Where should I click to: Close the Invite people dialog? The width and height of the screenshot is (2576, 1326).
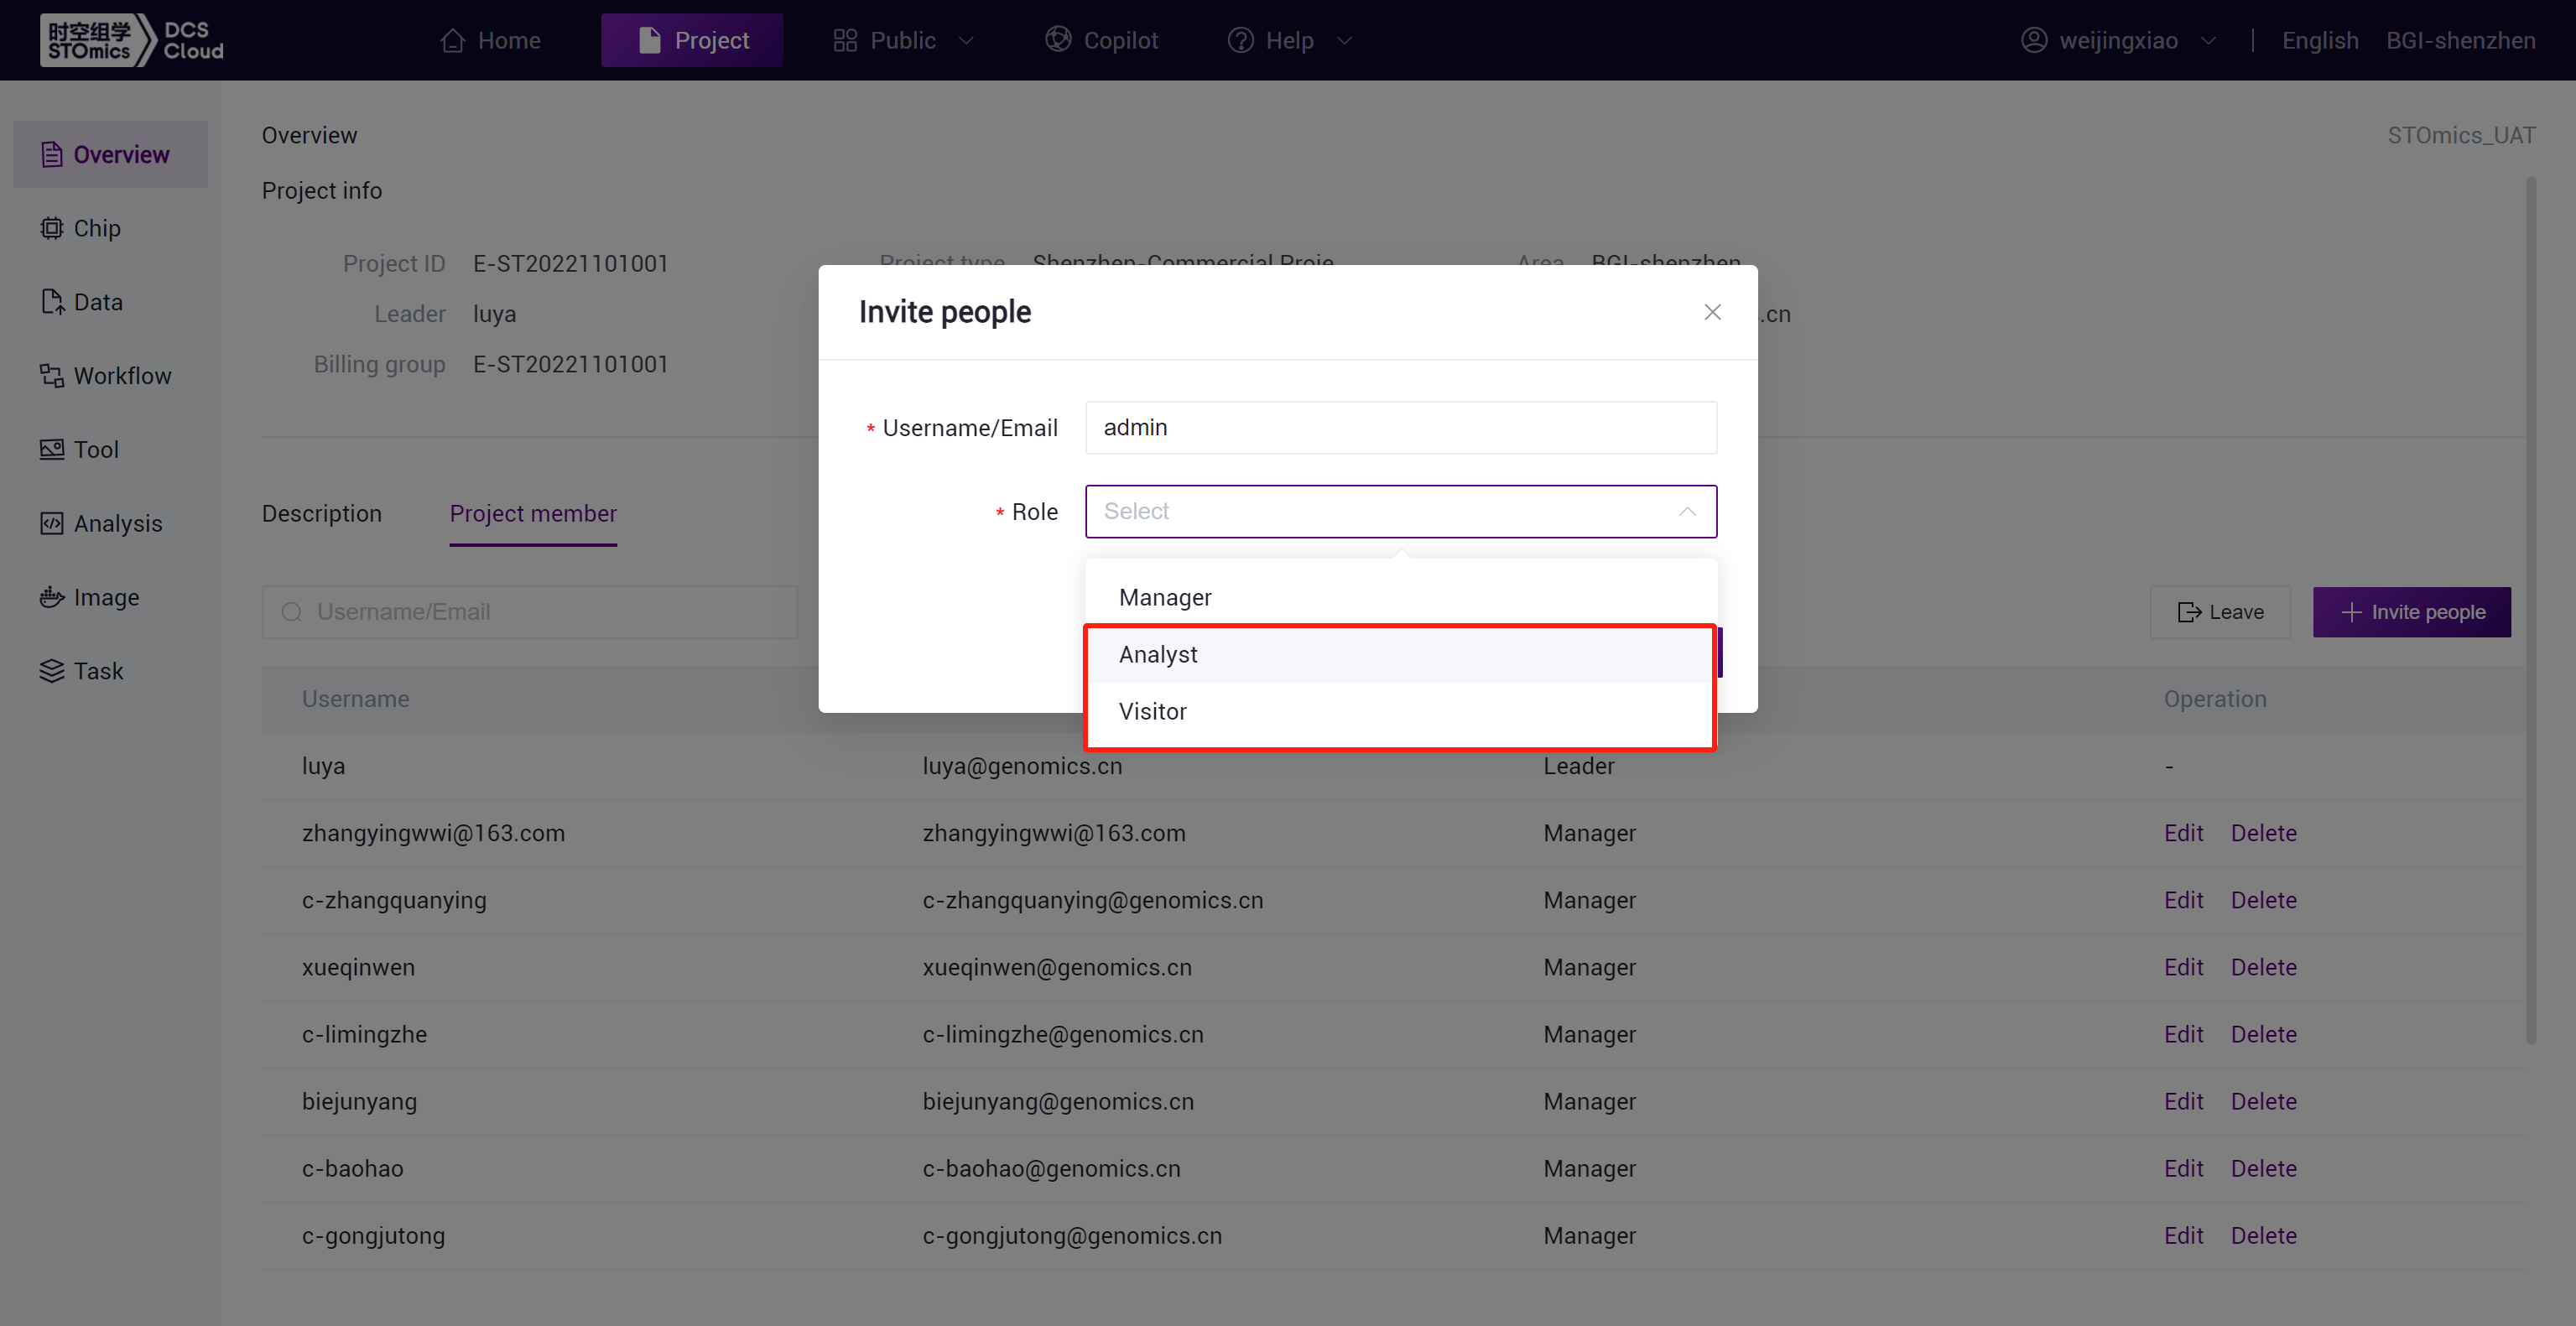click(1712, 312)
